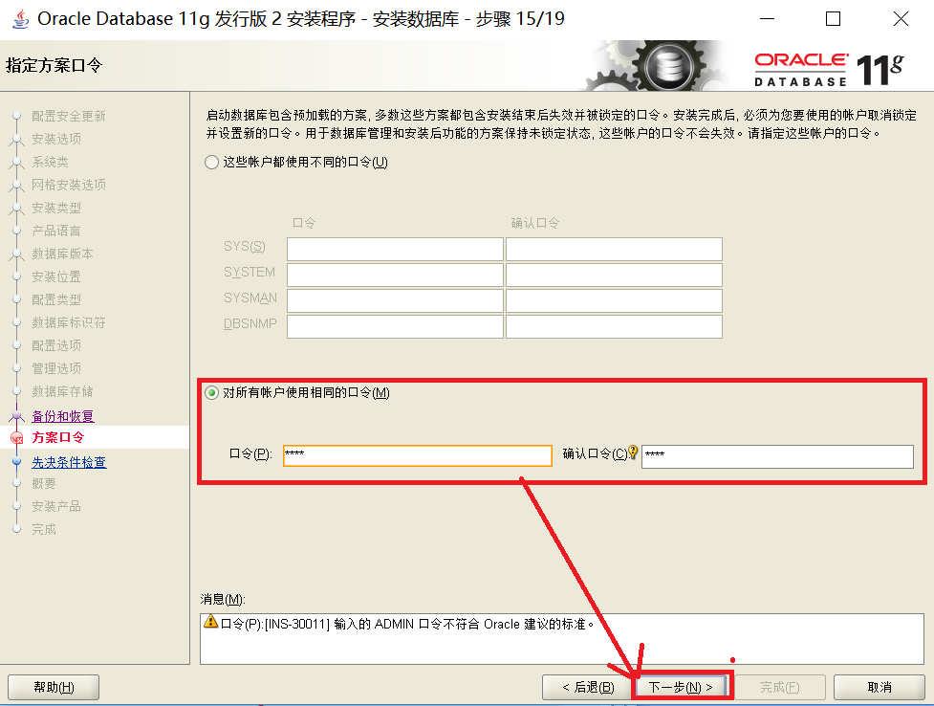The image size is (934, 706).
Task: Click the disabled 完成(F) finish button
Action: [780, 688]
